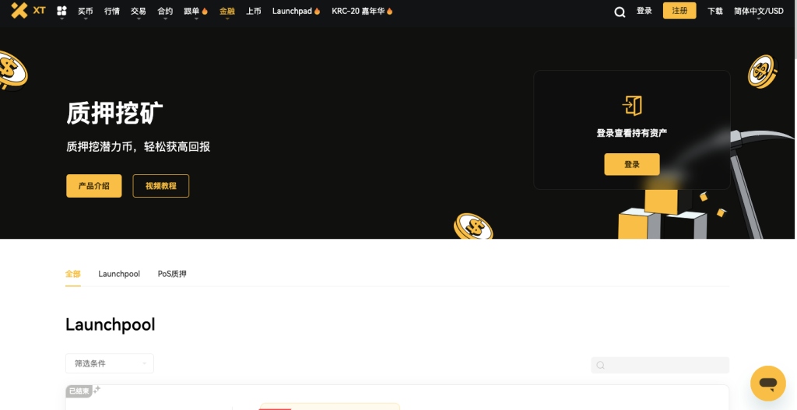Open the 简体中文/USD language selector

click(758, 12)
